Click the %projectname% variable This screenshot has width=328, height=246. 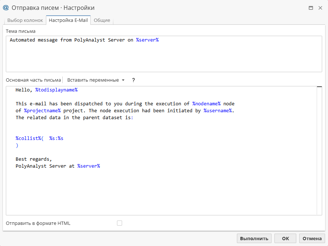[x=42, y=111]
